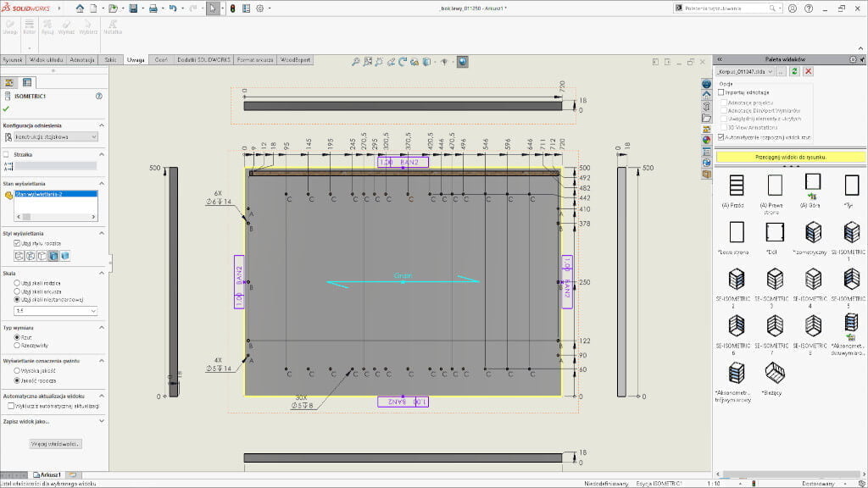Click the green refresh icon in view palette

(x=794, y=72)
